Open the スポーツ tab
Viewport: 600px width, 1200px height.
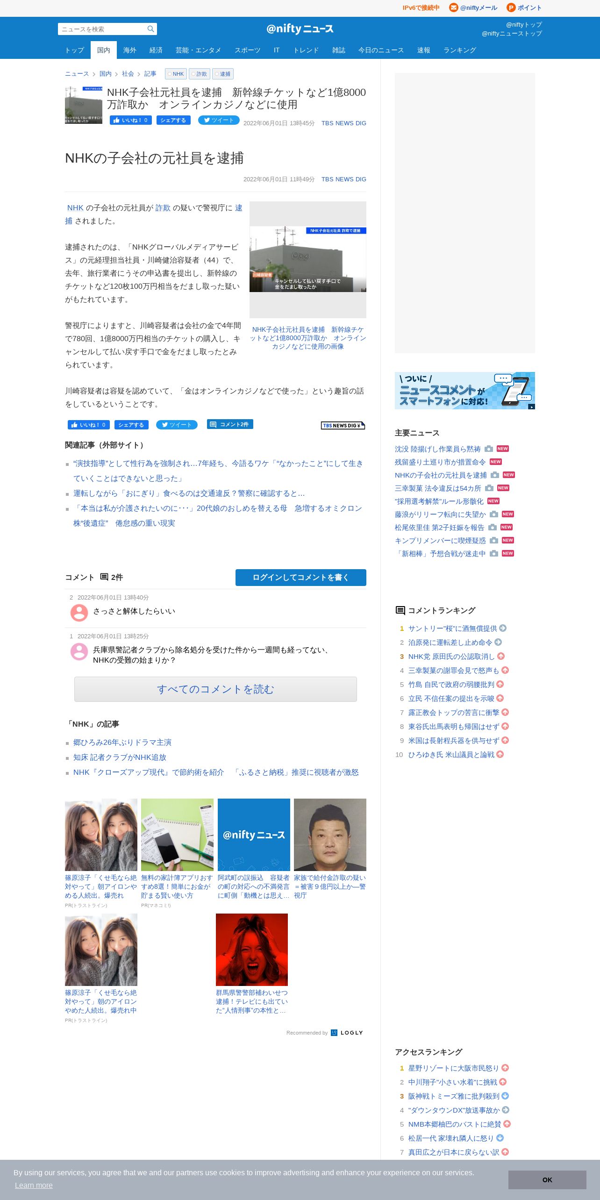[248, 50]
